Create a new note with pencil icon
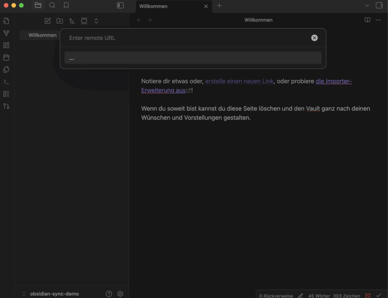Image resolution: width=388 pixels, height=298 pixels. (48, 21)
